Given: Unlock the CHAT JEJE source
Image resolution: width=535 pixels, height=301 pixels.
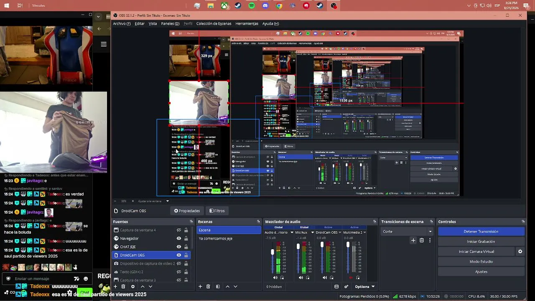Looking at the screenshot, I should (186, 247).
